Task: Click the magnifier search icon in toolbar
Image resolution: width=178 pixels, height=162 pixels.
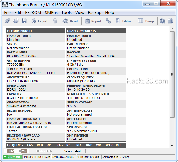Action: tap(162, 21)
